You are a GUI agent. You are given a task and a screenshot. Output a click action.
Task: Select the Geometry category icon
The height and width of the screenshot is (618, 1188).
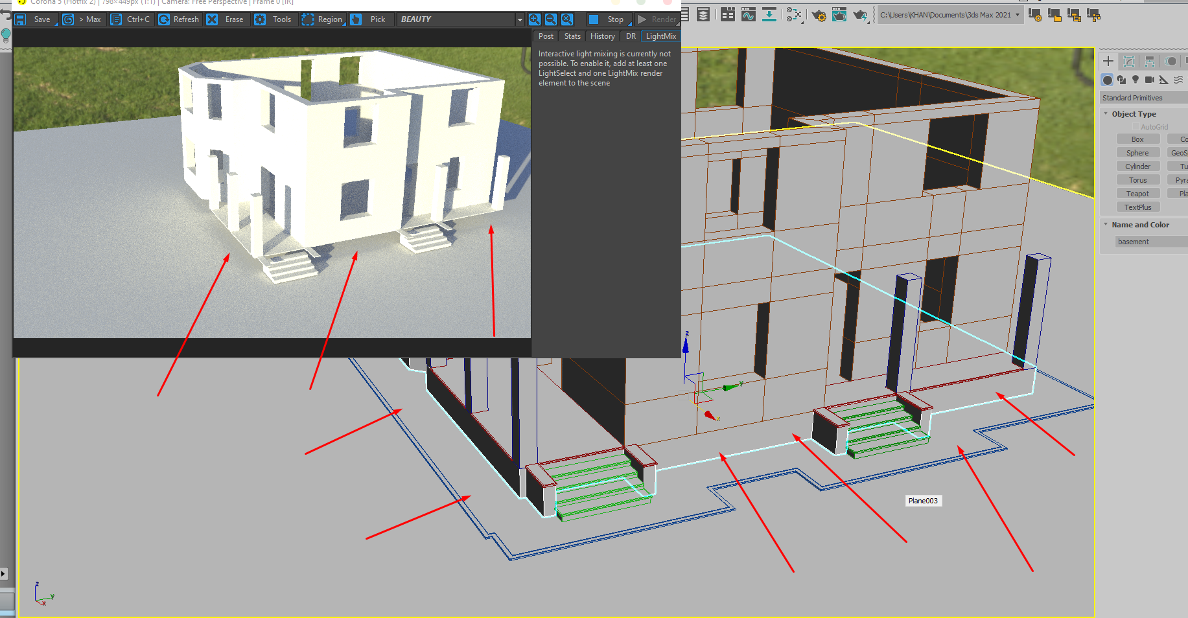tap(1108, 80)
